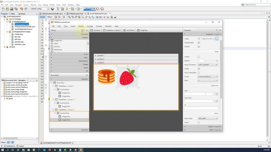Open the Effect dropdown
Image resolution: width=271 pixels, height=152 pixels.
tap(208, 81)
